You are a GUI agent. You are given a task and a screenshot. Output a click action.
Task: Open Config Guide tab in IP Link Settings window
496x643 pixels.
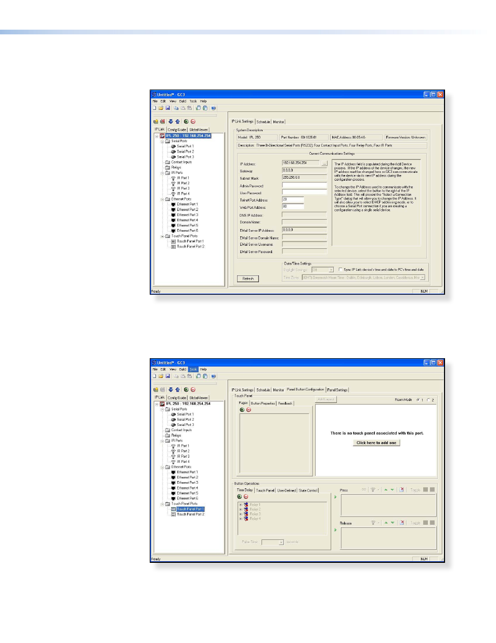(x=177, y=130)
